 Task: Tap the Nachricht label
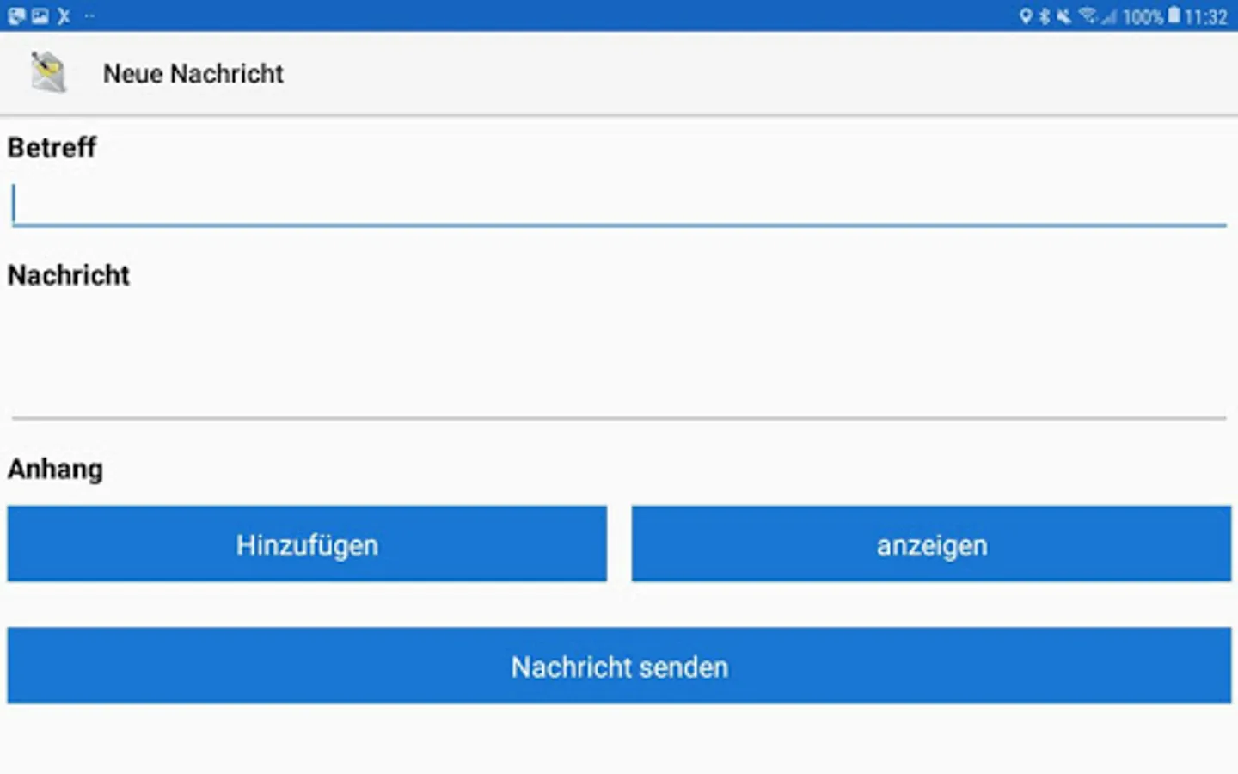point(69,275)
